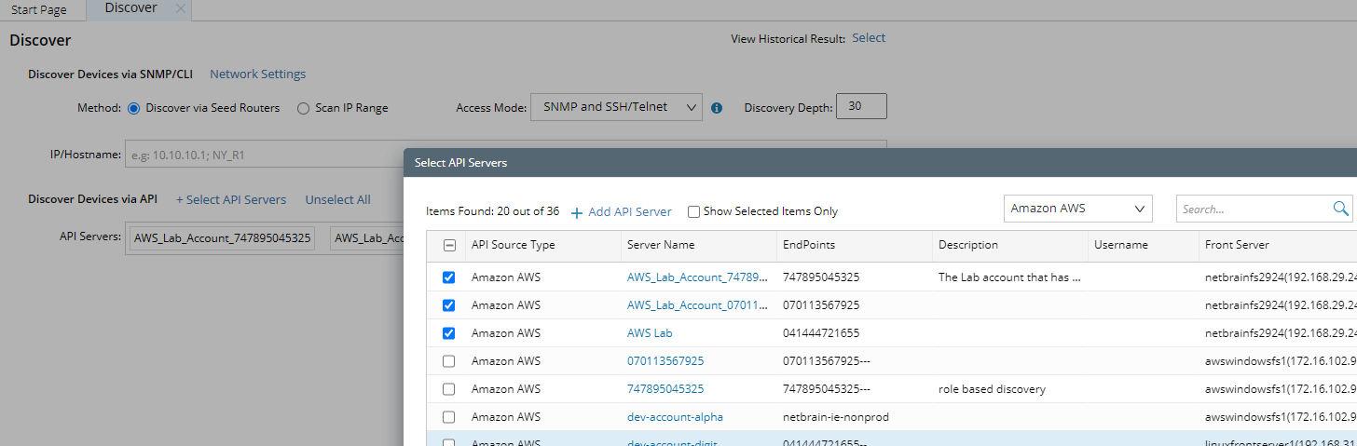Click the Add API Server link
The image size is (1357, 446).
(629, 211)
